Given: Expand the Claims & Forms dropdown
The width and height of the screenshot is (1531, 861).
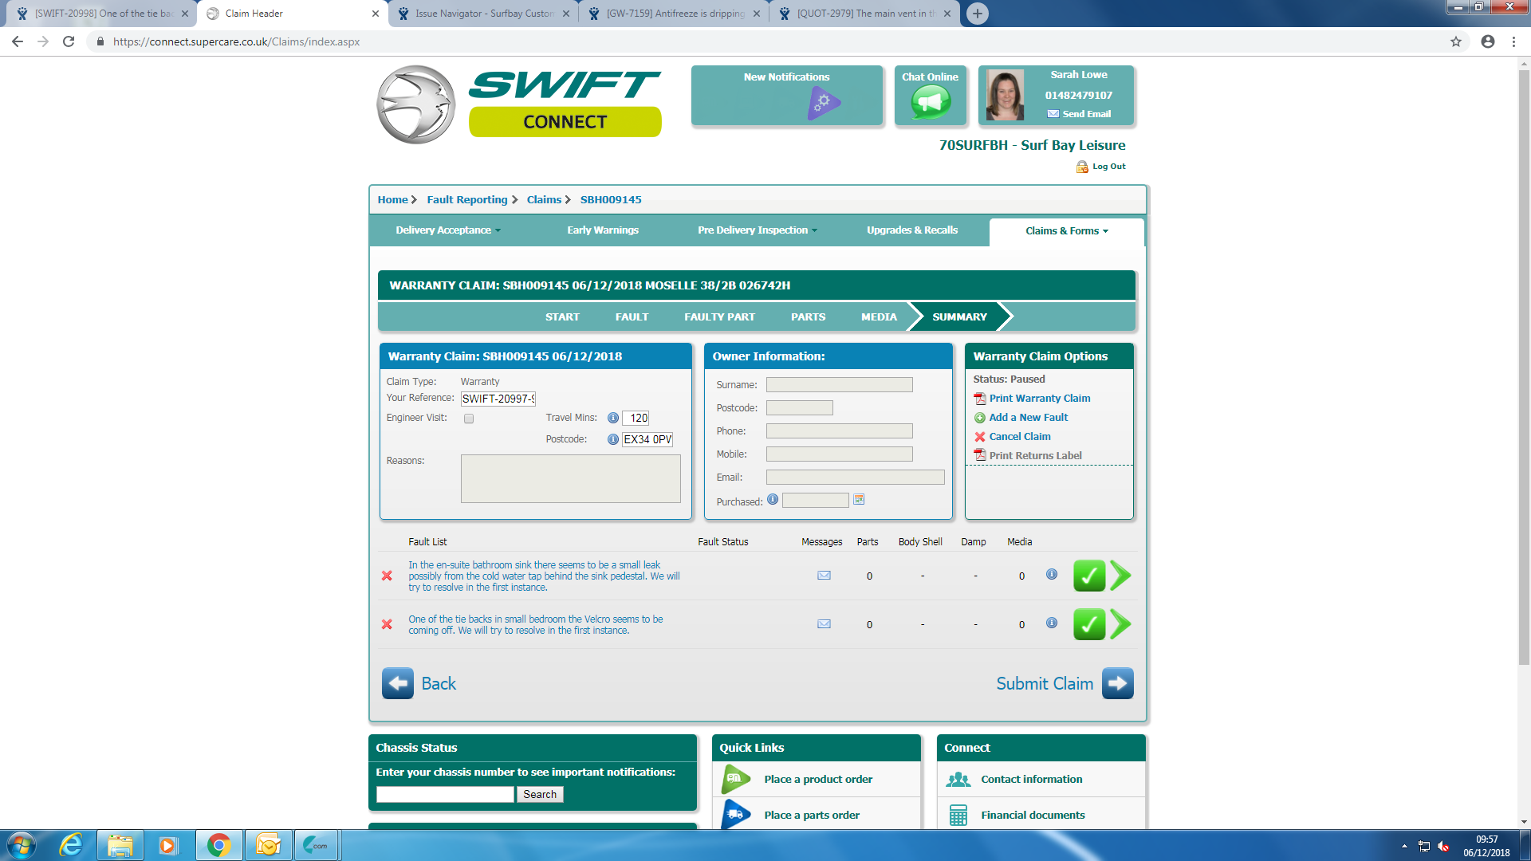Looking at the screenshot, I should pyautogui.click(x=1066, y=231).
